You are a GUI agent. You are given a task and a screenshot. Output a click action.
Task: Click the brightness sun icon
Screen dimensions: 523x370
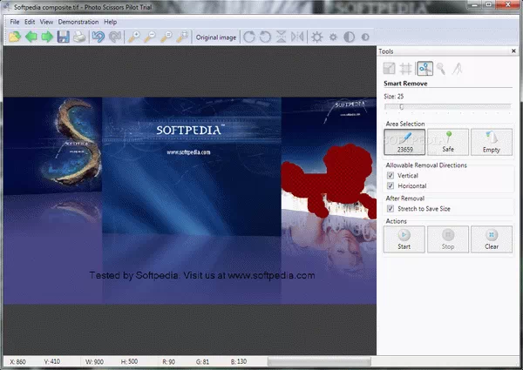pyautogui.click(x=317, y=37)
